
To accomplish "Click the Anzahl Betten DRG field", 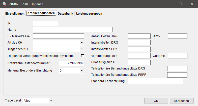I will click(x=139, y=36).
